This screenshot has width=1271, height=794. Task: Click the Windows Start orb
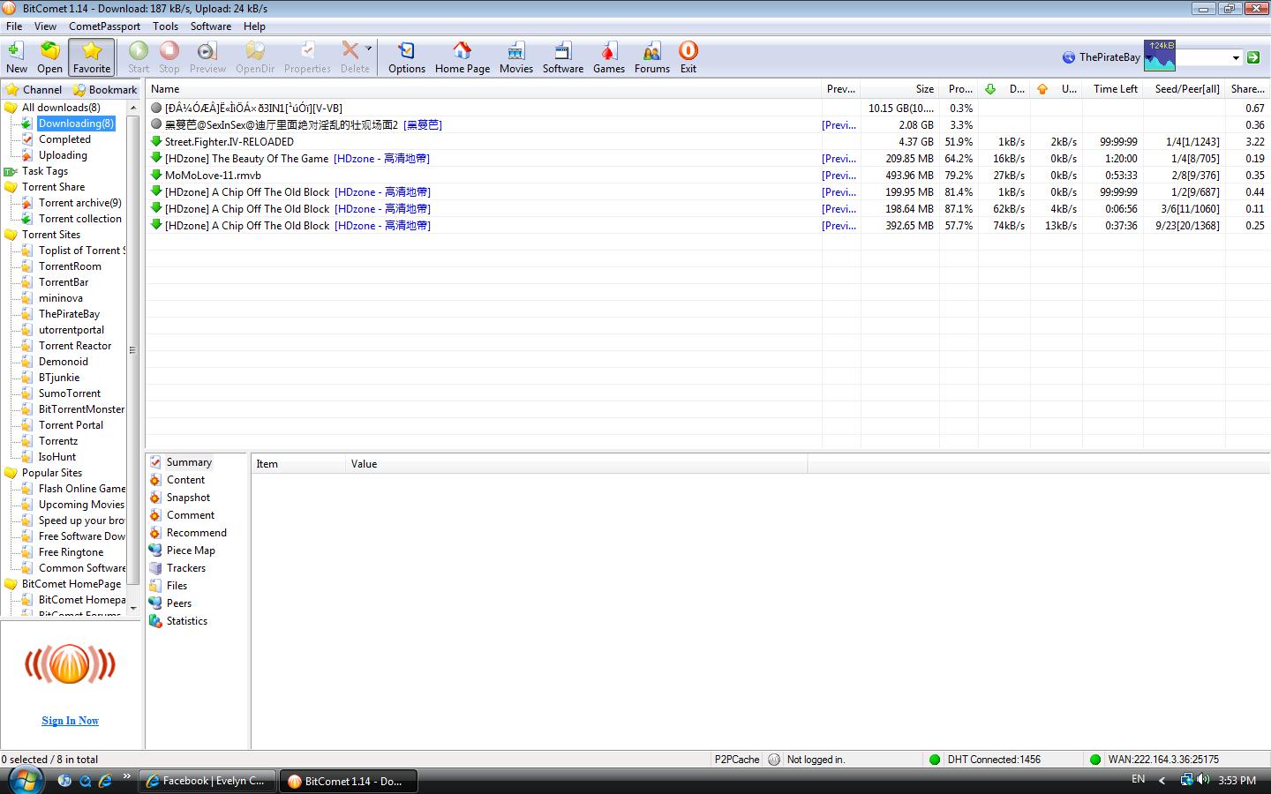click(26, 781)
